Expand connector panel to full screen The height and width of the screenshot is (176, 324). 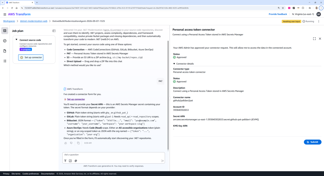coord(314,39)
